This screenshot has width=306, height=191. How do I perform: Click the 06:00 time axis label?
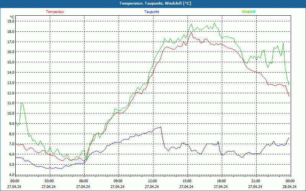(83, 181)
